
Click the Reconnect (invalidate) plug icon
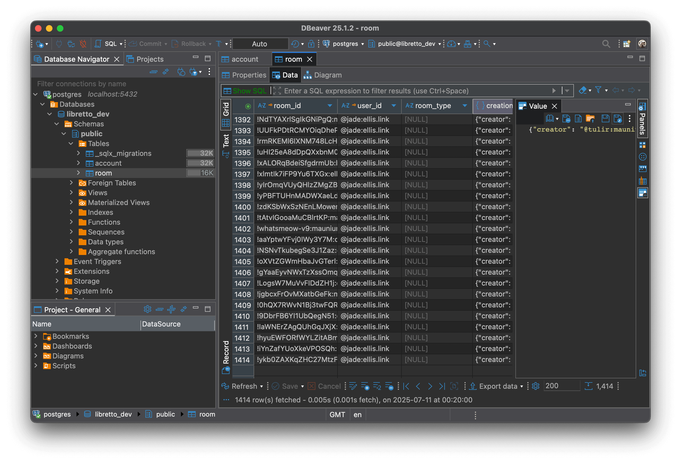71,44
